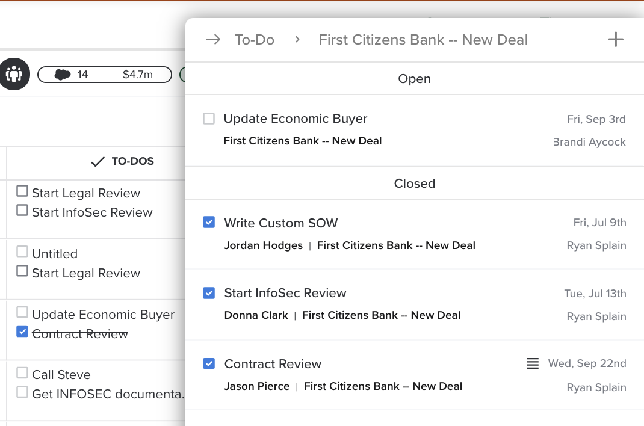Open deal link under Update Economic Buyer

pyautogui.click(x=303, y=141)
